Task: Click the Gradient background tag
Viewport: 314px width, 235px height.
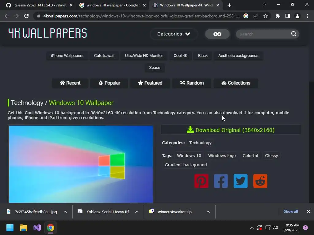Action: tap(186, 165)
